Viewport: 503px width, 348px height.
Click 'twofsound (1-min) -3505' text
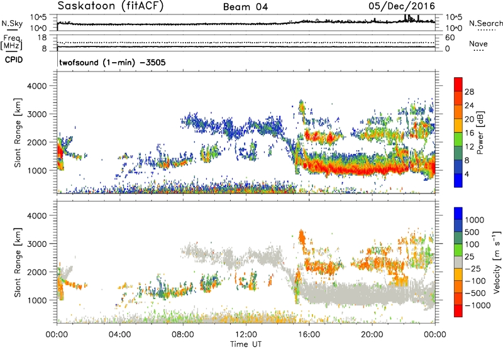113,62
